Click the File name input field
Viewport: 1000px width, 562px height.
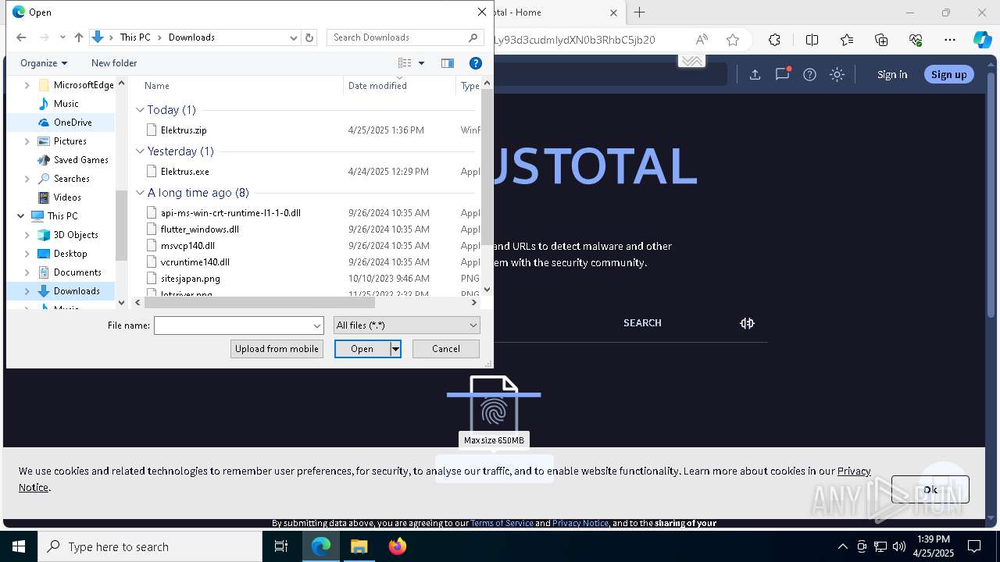pyautogui.click(x=239, y=325)
